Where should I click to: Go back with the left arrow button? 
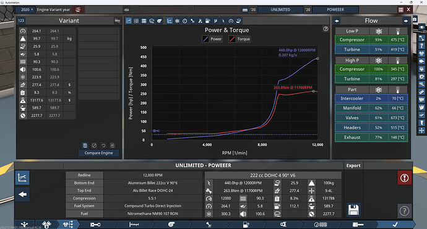coord(22,194)
